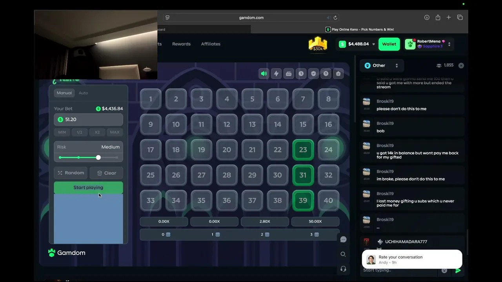Click the UCHIHAMADARA777 username in chat
Image resolution: width=502 pixels, height=282 pixels.
tap(406, 242)
